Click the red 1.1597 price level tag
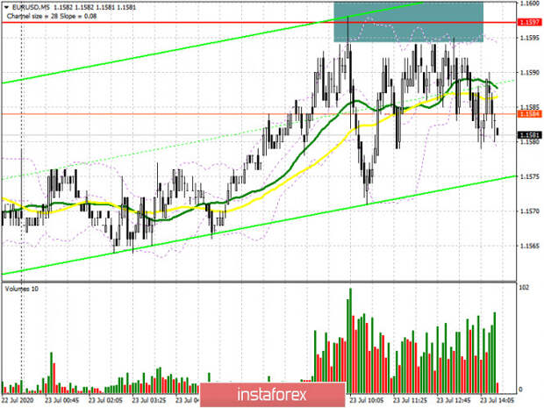The width and height of the screenshot is (544, 408). click(x=529, y=22)
